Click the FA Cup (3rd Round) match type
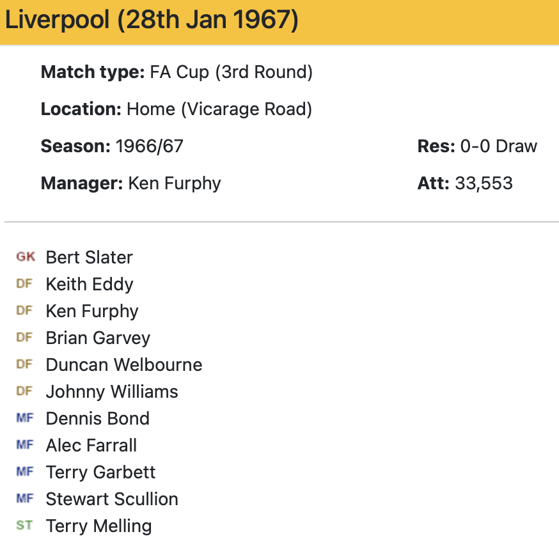559x541 pixels. tap(231, 72)
